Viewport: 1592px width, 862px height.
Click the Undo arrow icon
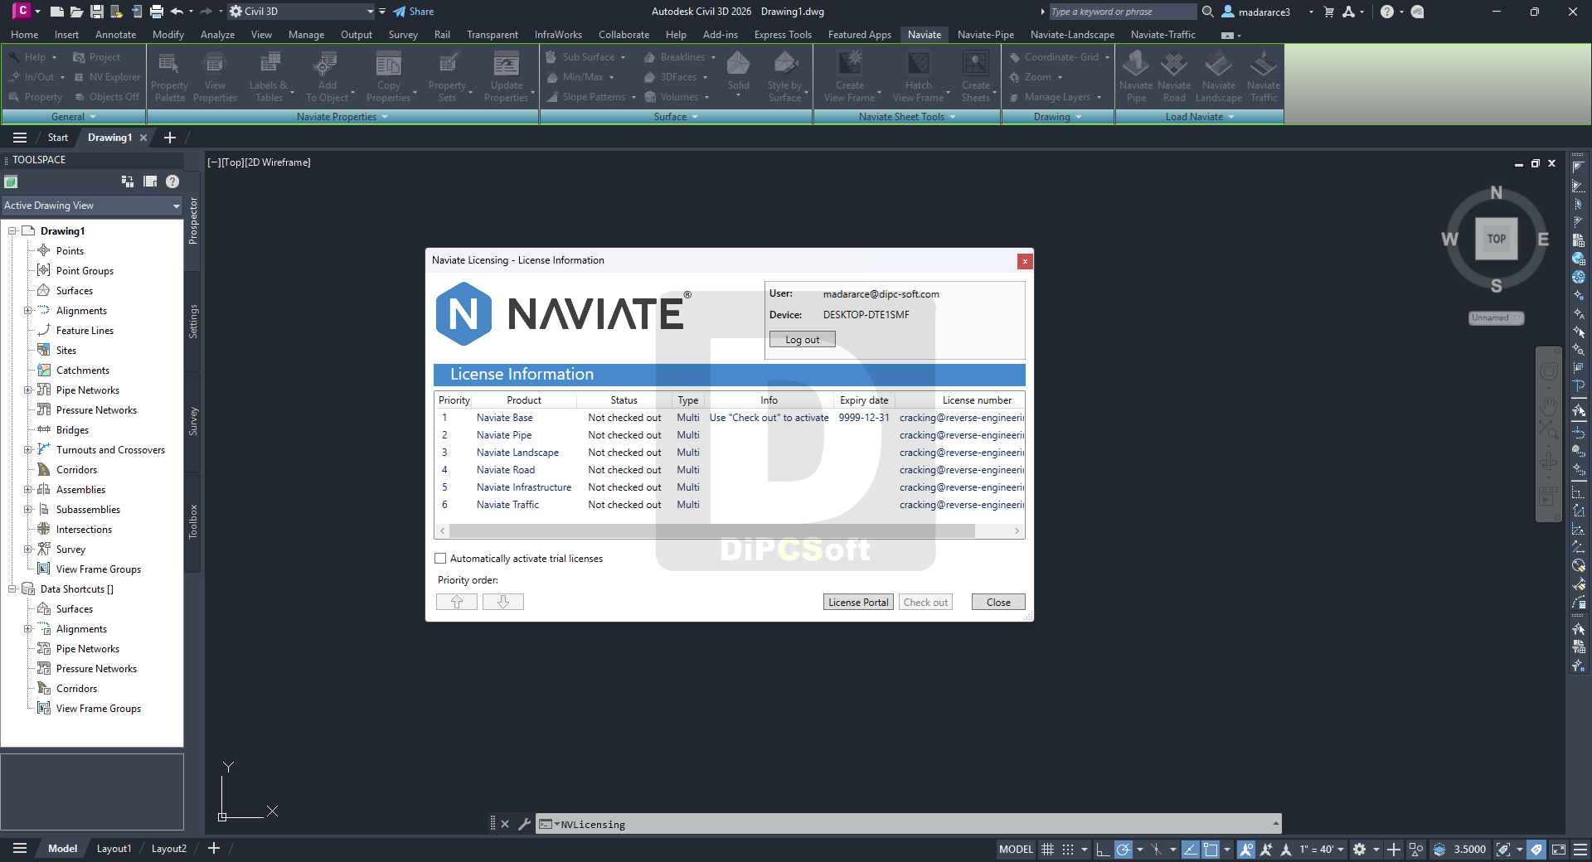177,12
